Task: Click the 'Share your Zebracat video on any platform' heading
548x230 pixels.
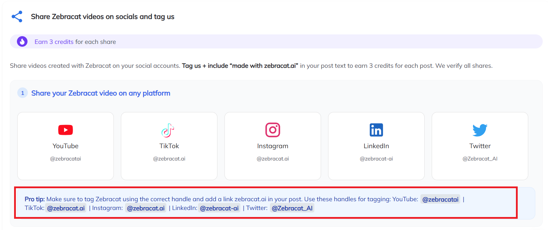Action: point(101,93)
